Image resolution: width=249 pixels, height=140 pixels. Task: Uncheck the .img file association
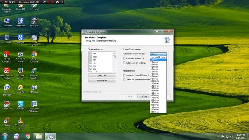(x=91, y=69)
